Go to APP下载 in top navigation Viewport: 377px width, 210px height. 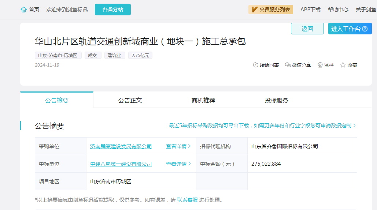tap(310, 10)
